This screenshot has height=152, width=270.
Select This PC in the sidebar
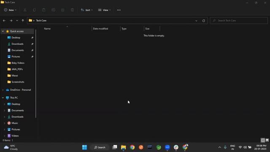click(14, 98)
